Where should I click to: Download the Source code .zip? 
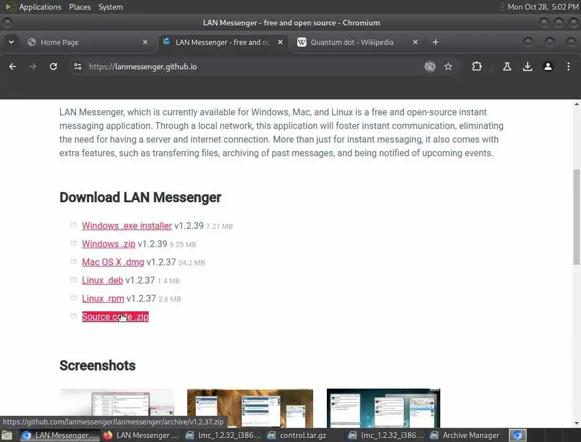coord(115,316)
